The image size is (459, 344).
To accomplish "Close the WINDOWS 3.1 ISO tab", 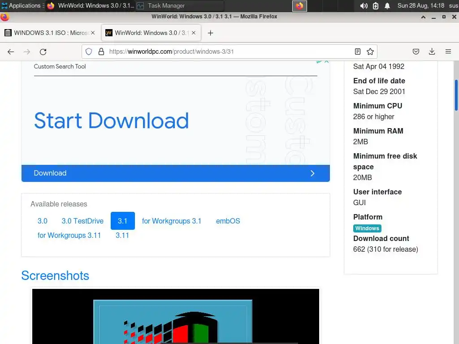I will 93,33.
